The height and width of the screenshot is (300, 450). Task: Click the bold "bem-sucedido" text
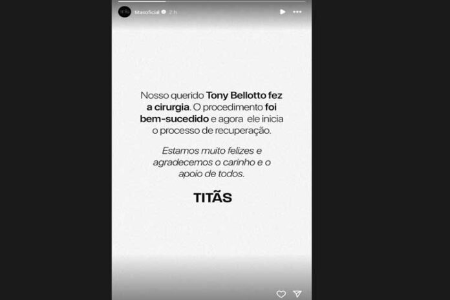pyautogui.click(x=175, y=118)
